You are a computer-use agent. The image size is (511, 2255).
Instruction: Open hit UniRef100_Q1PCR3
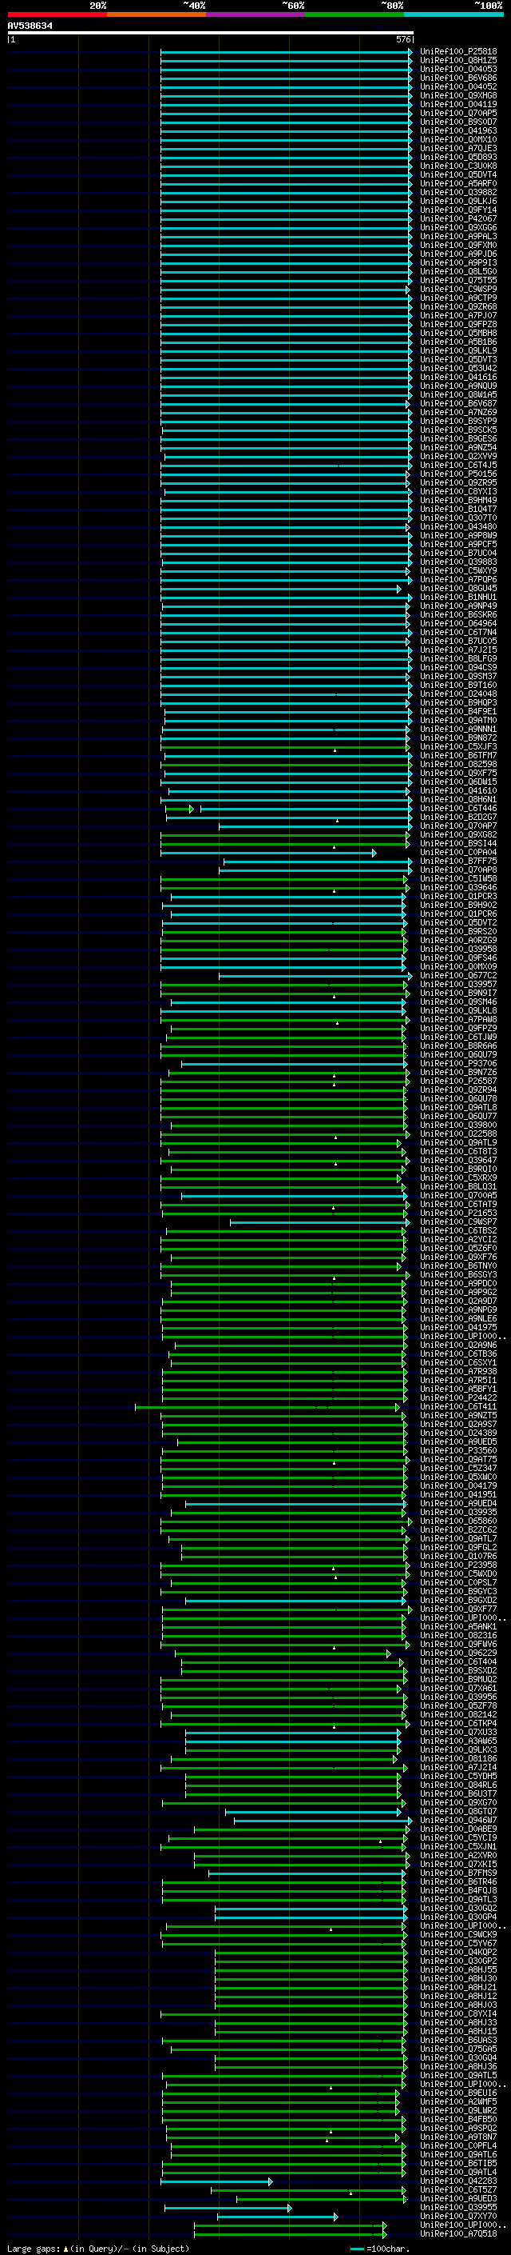tap(458, 897)
